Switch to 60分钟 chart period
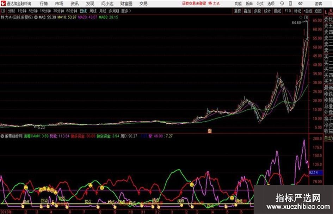 (x=72, y=11)
